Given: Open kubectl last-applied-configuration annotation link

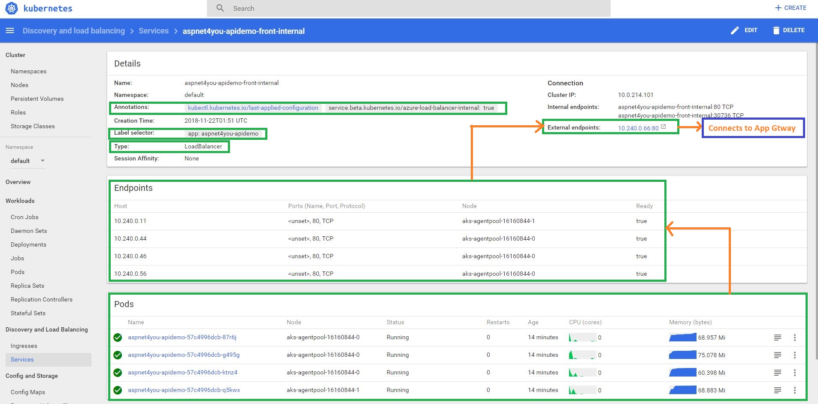Looking at the screenshot, I should [x=253, y=108].
